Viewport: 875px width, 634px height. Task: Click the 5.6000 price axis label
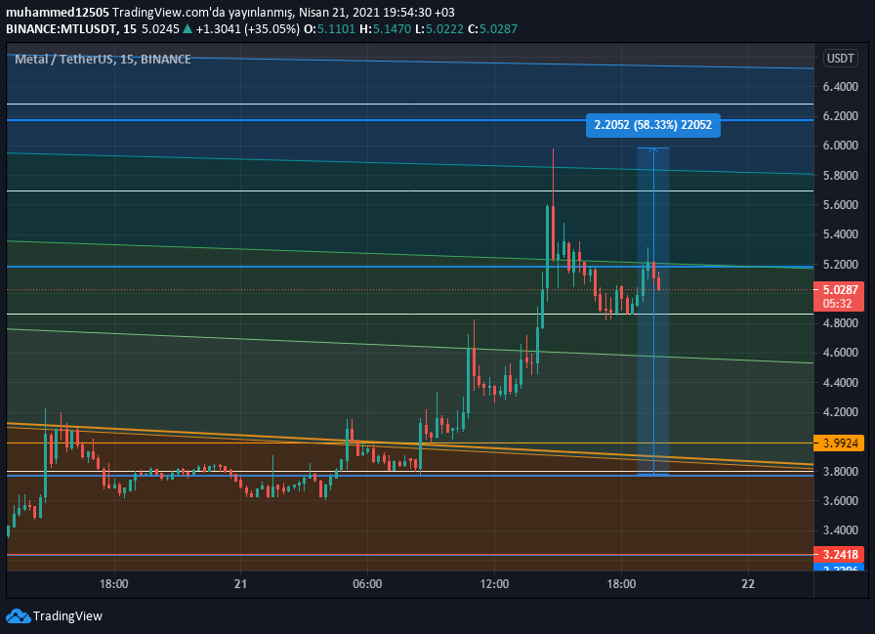[x=840, y=205]
